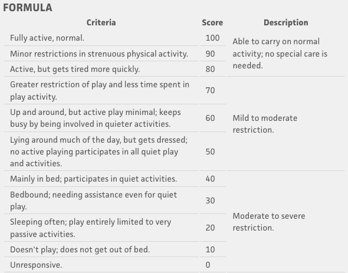
Task: Click the 'Lying around much of the day' criteria
Action: 99,152
